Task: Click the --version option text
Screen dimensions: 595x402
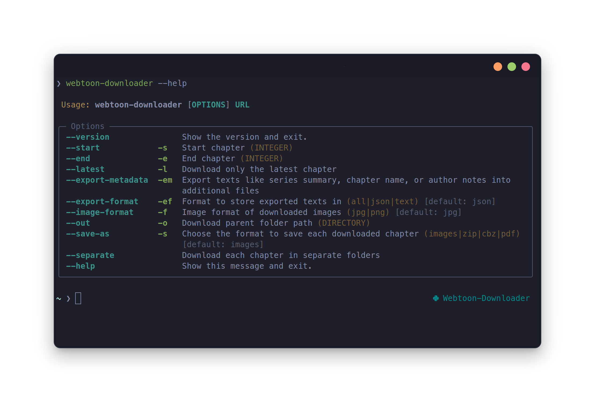Action: [88, 137]
